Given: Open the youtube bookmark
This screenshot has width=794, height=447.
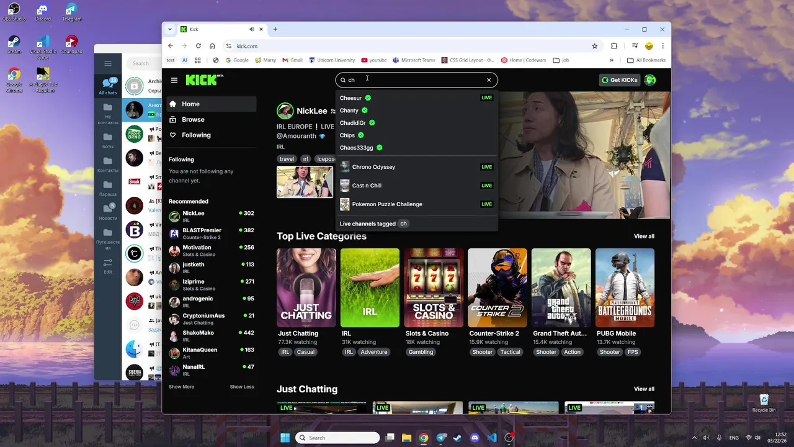Looking at the screenshot, I should 373,60.
